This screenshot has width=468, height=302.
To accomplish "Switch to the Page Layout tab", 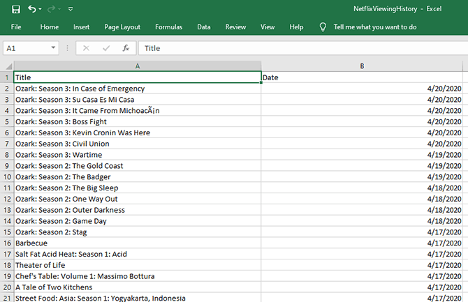I will 122,27.
